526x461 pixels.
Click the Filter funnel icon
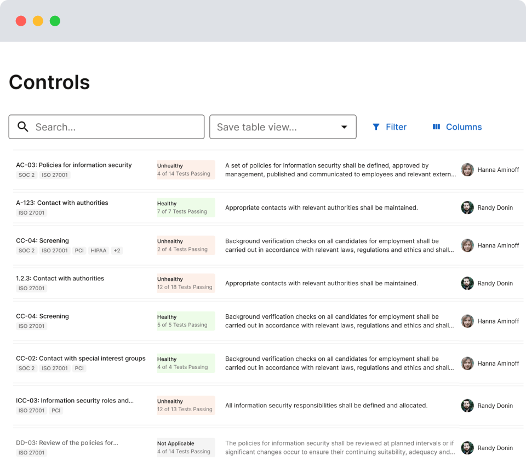(x=376, y=126)
